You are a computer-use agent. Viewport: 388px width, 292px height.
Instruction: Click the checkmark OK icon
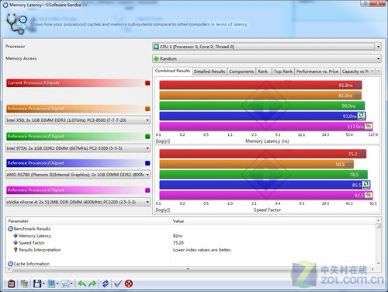[118, 283]
